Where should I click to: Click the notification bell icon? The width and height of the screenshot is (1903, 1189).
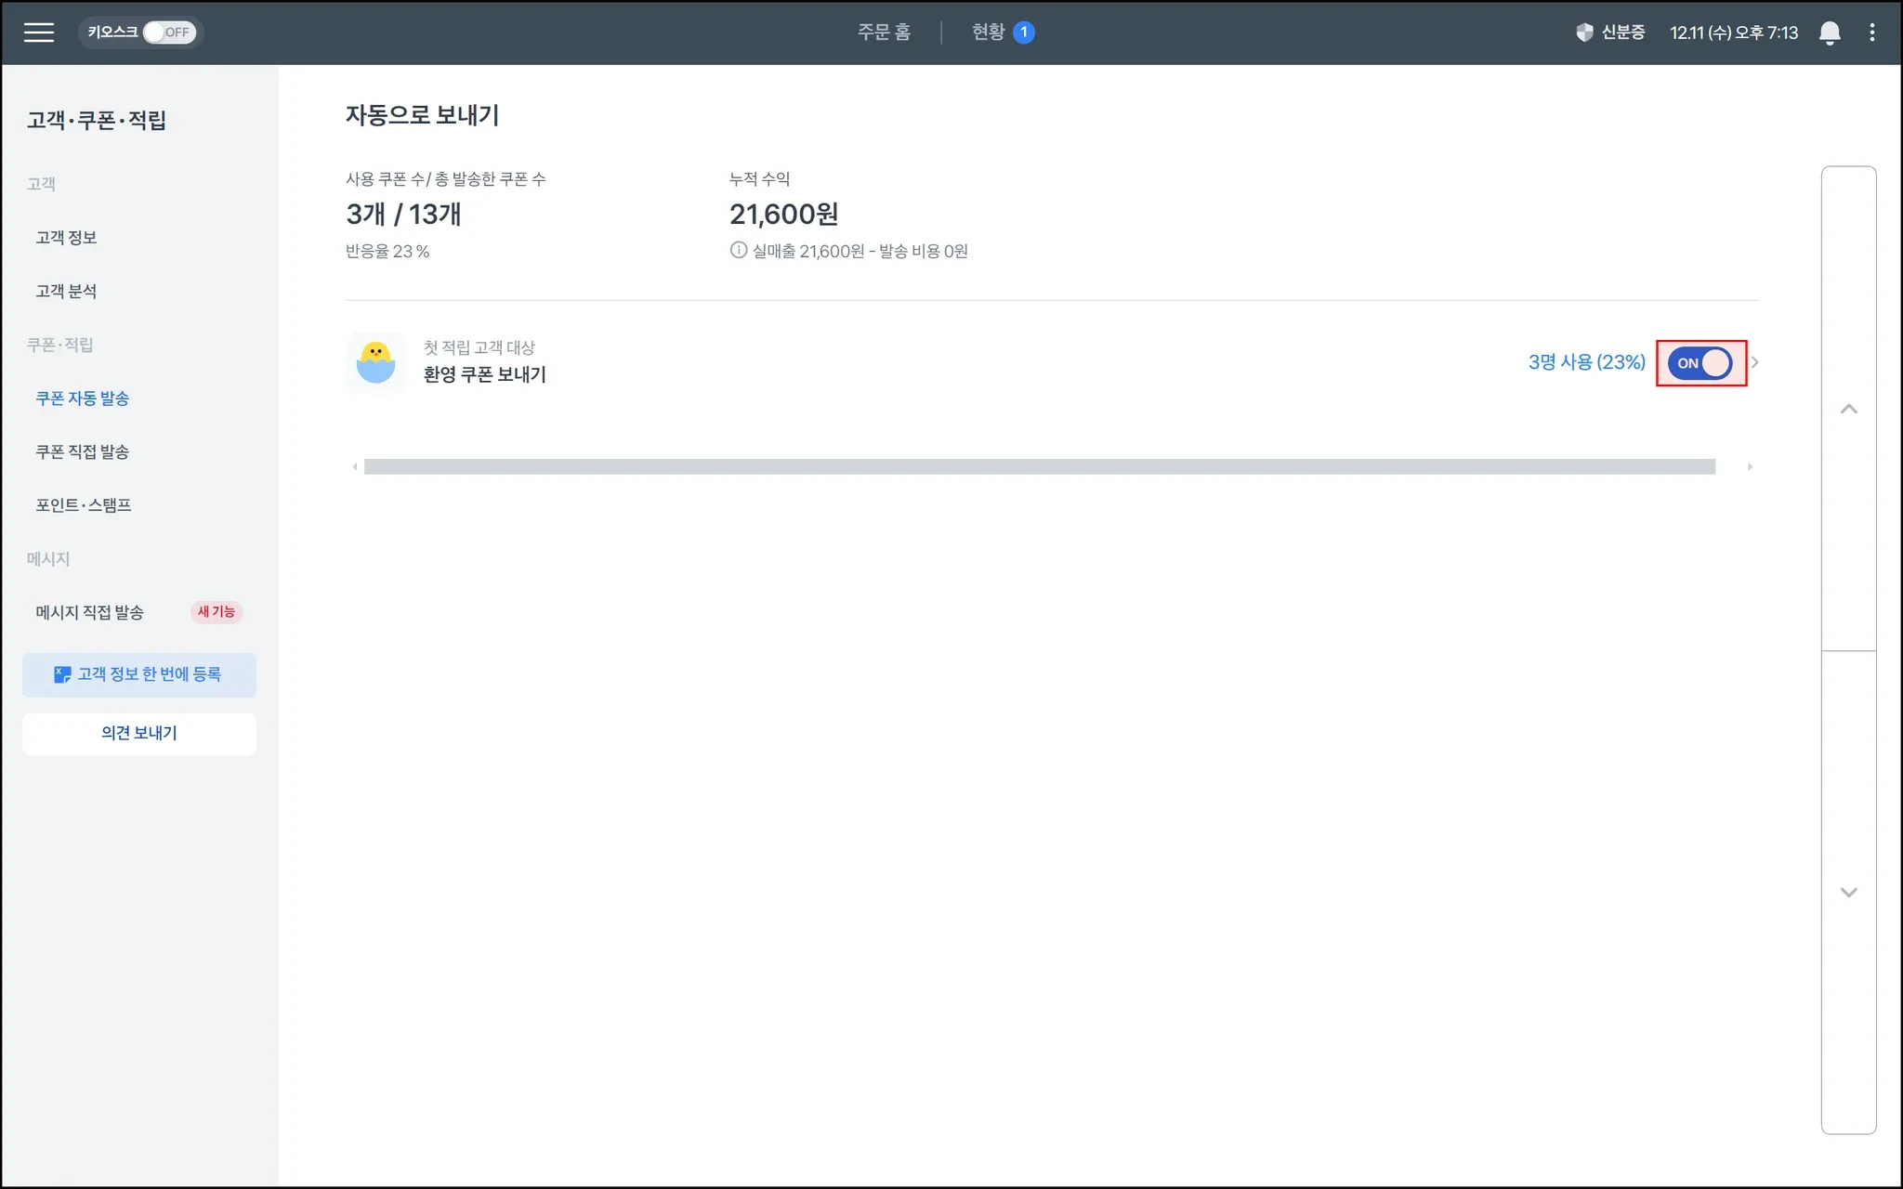[x=1829, y=33]
